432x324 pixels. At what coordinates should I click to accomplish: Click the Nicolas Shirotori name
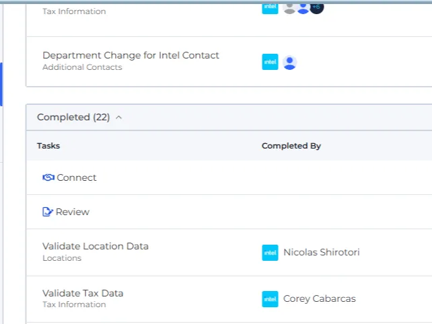pos(322,252)
